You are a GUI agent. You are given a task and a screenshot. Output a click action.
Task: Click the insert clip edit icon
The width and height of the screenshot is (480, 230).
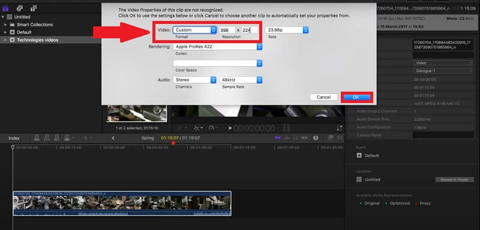47,138
